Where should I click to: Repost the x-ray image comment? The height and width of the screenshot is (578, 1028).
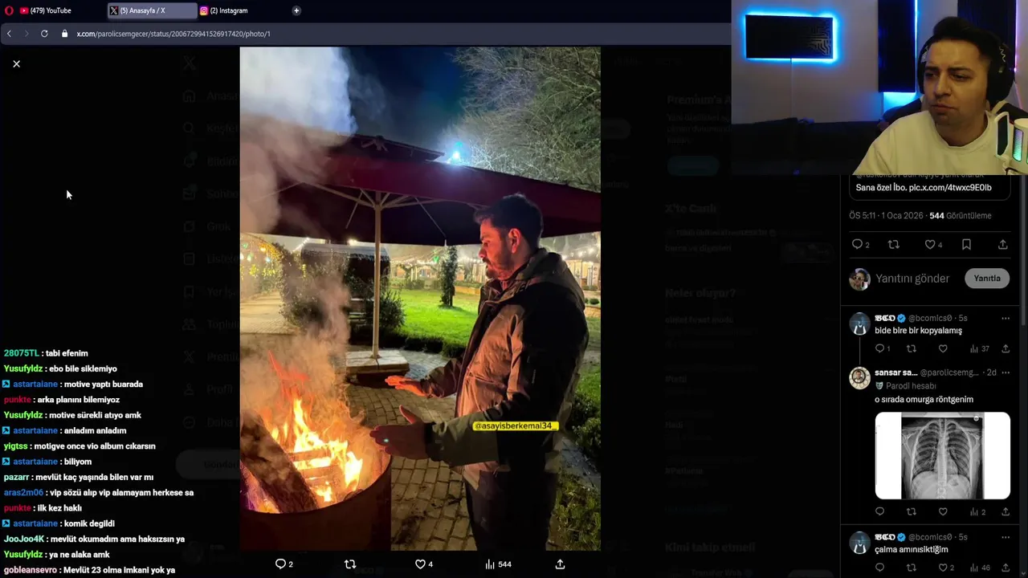(911, 511)
